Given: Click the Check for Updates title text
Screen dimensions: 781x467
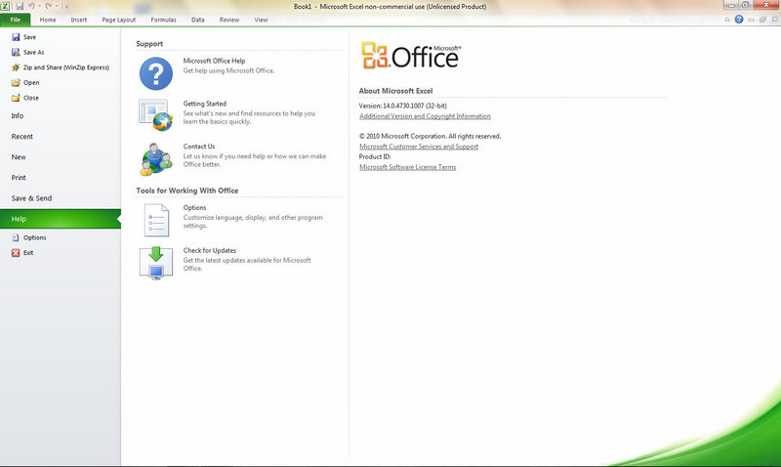Looking at the screenshot, I should click(210, 251).
